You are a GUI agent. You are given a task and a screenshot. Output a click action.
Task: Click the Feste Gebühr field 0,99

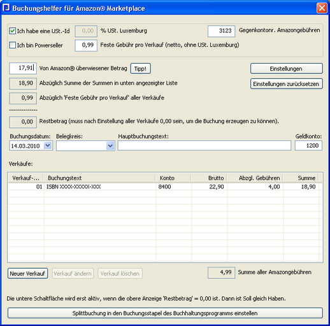click(86, 45)
